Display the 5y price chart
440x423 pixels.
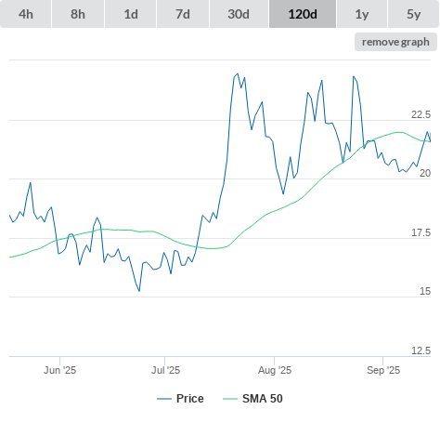[414, 14]
